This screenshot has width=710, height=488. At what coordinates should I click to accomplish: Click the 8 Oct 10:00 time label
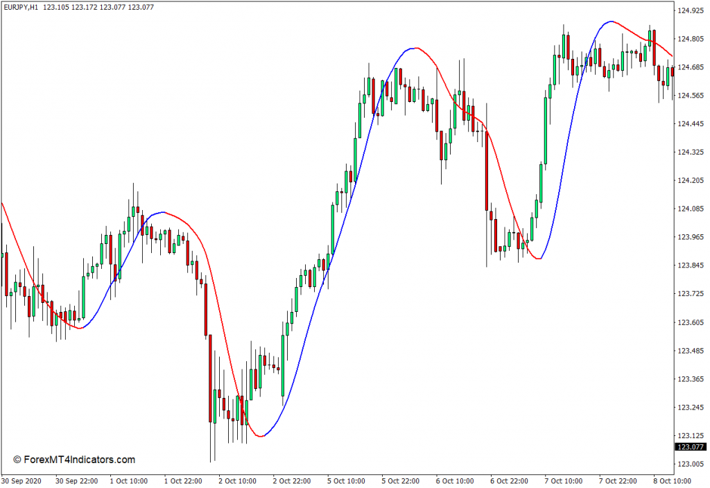pyautogui.click(x=672, y=481)
